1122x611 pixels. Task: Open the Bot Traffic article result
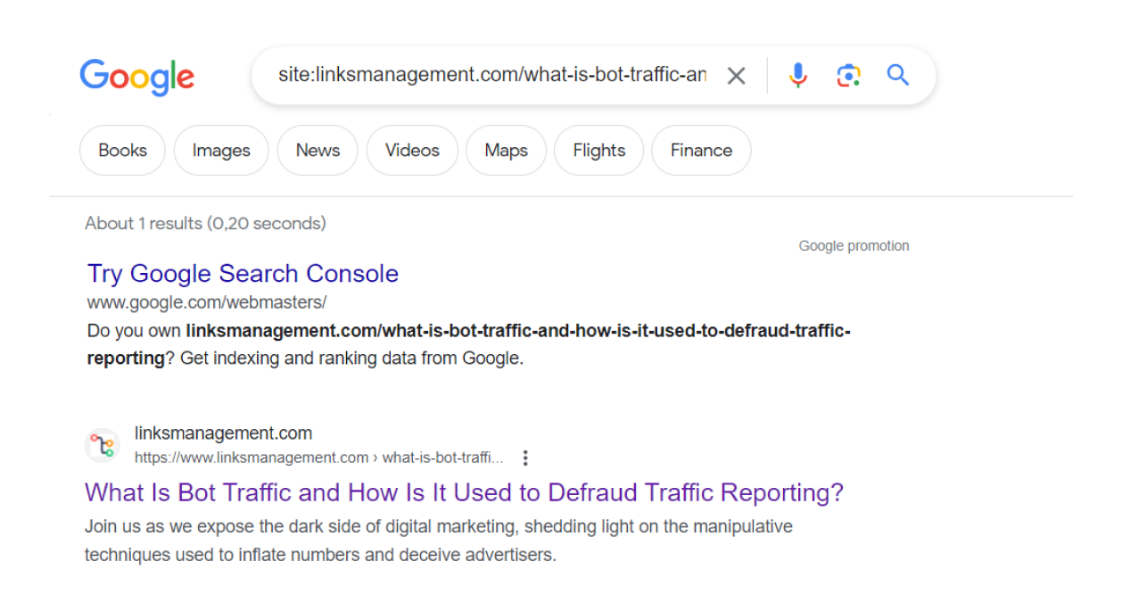click(464, 492)
